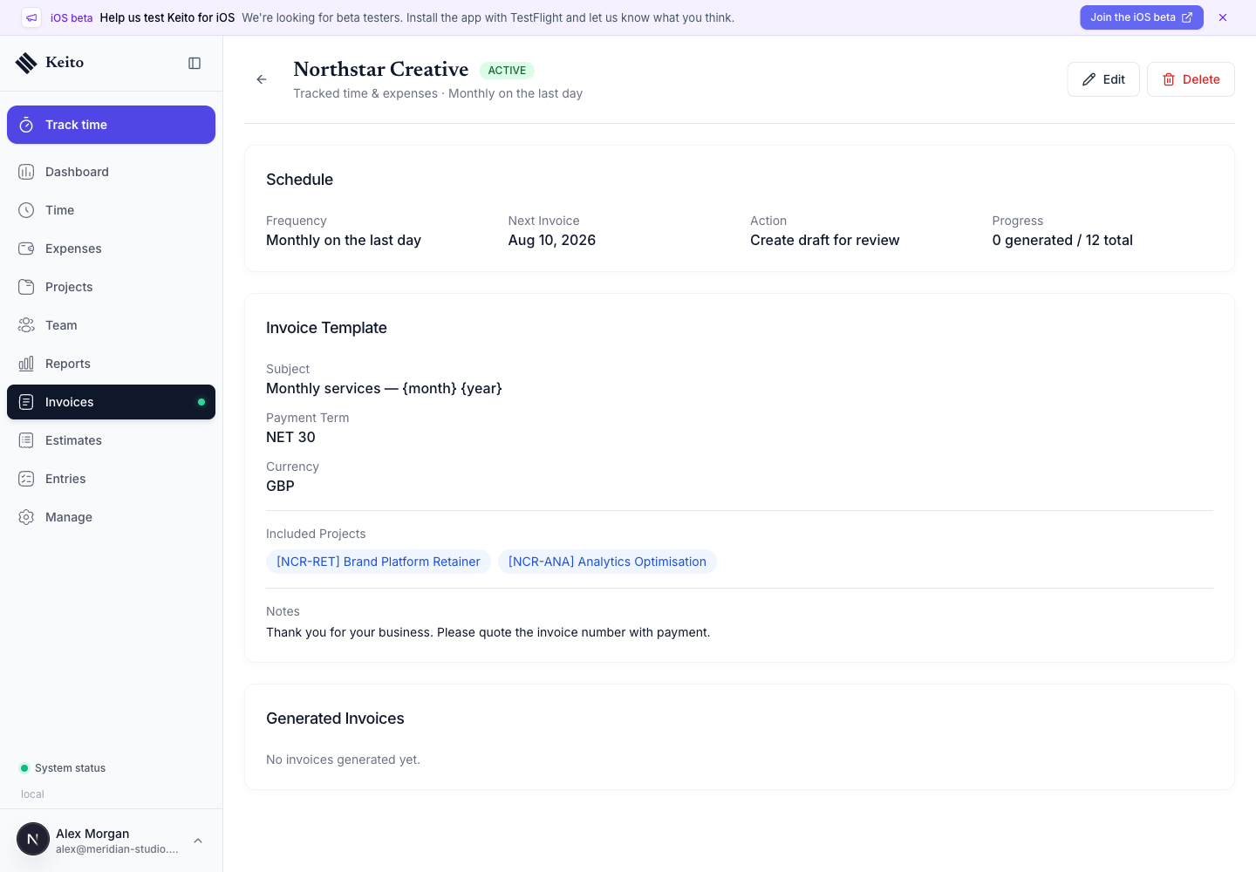Click the pencil icon on Edit
The width and height of the screenshot is (1256, 872).
(x=1089, y=79)
